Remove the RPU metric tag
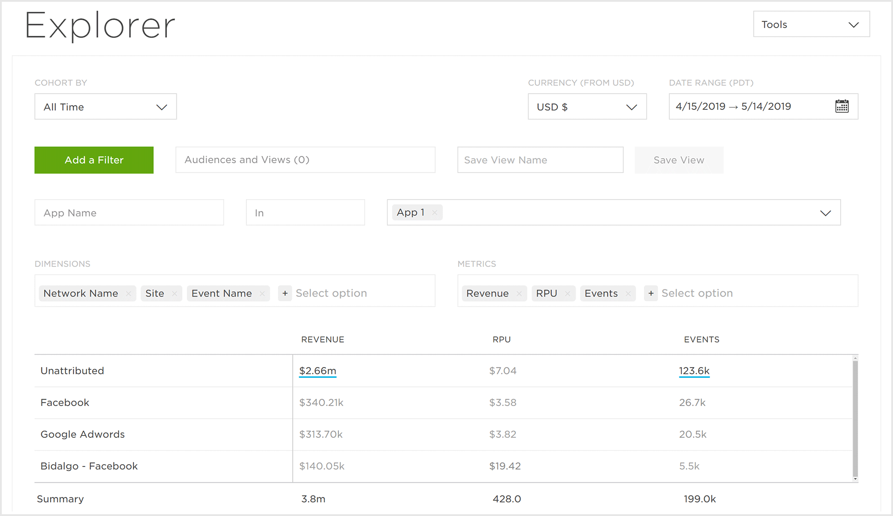Image resolution: width=893 pixels, height=516 pixels. (x=567, y=294)
